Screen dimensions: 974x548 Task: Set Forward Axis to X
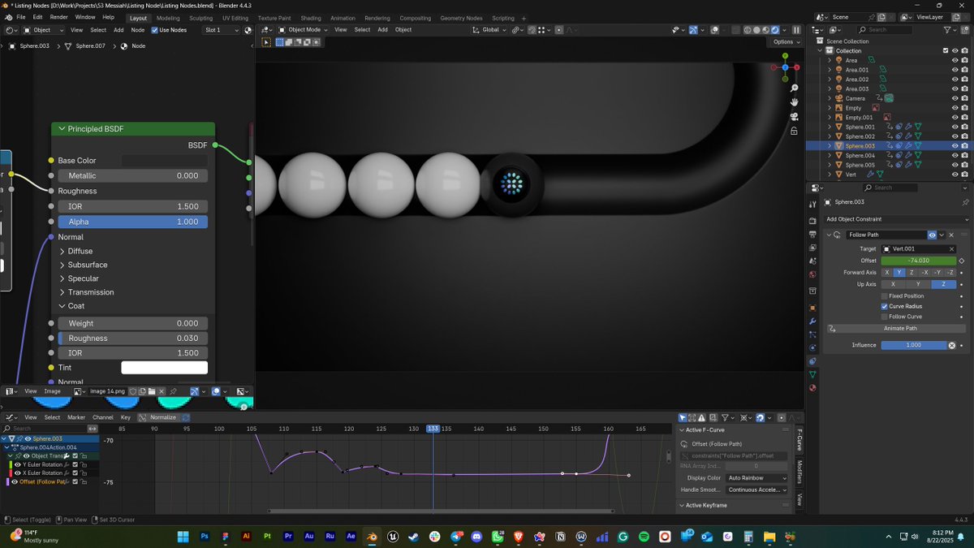pos(886,273)
